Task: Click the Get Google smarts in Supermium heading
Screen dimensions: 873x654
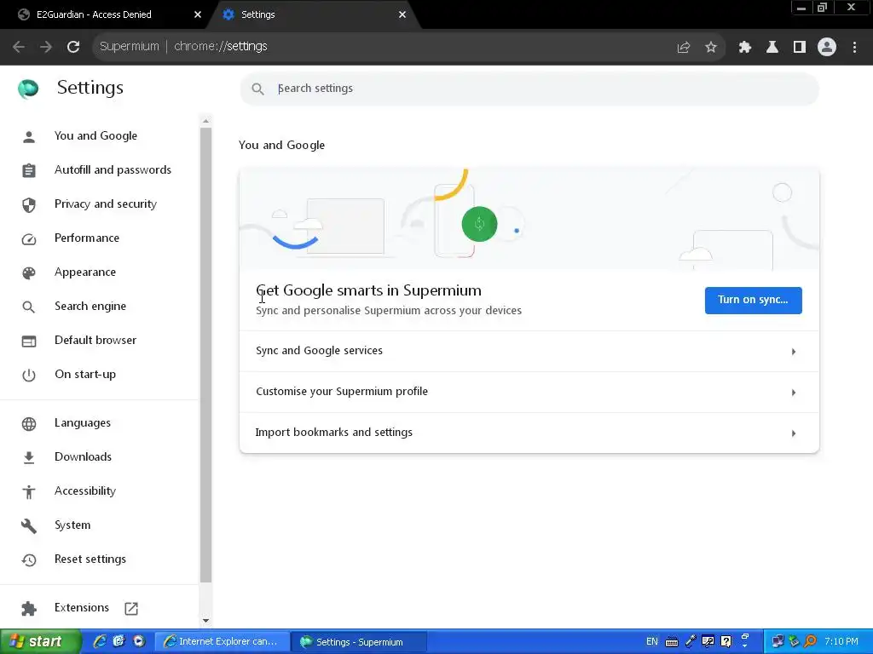Action: point(368,290)
